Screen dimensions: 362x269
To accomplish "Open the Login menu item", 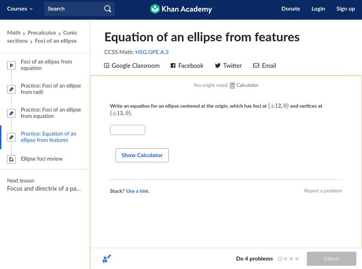I will pos(318,9).
